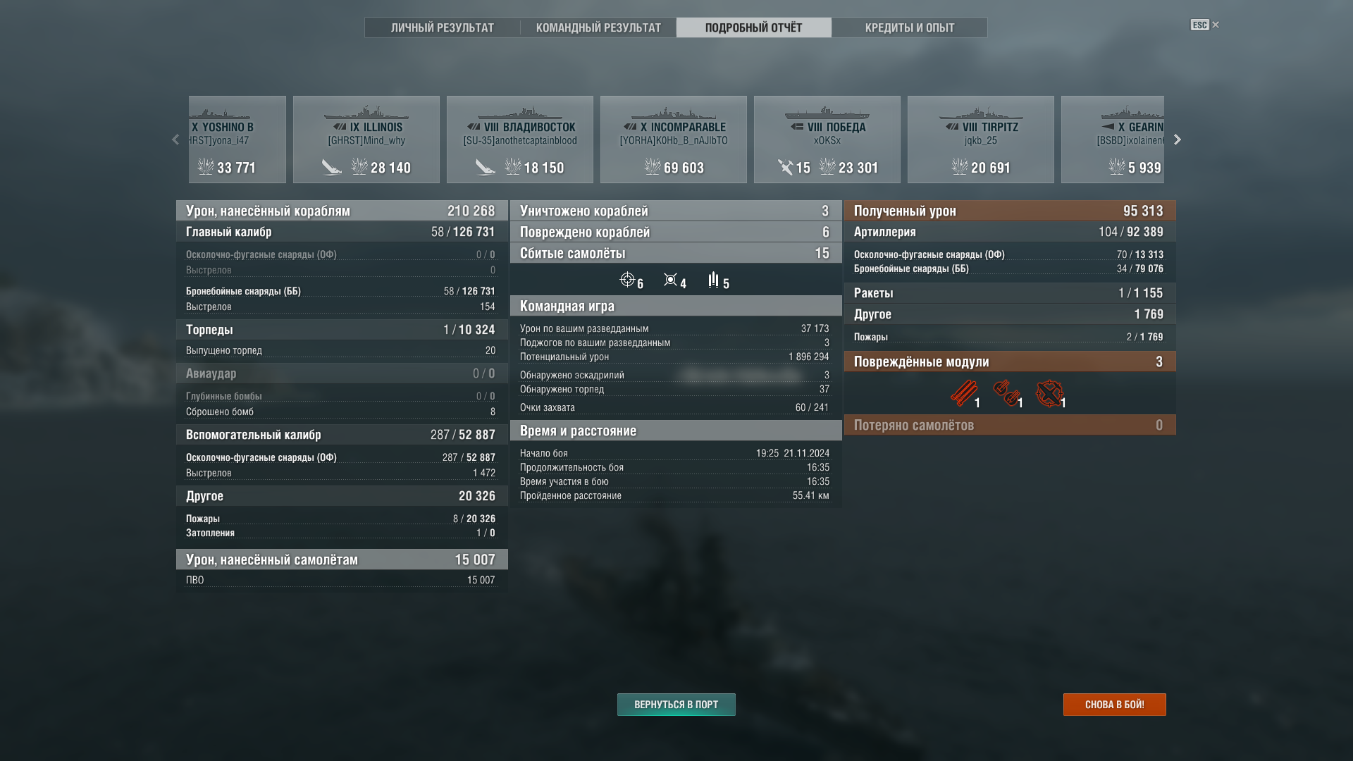Viewport: 1353px width, 761px height.
Task: Click the damage icon on Incomparable card
Action: coord(653,167)
